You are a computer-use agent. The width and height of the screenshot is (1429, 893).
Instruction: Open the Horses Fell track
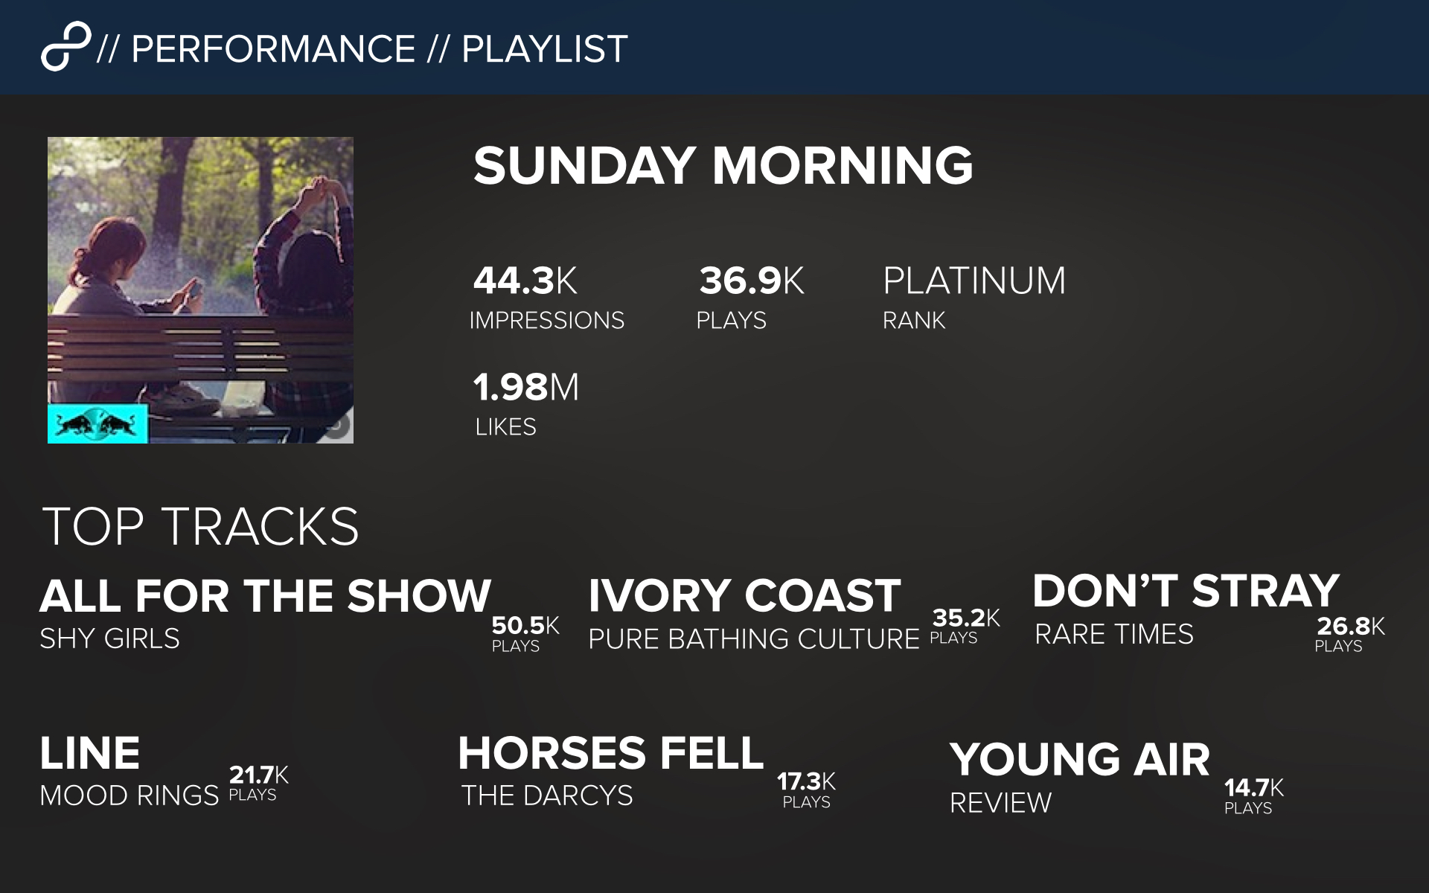[611, 753]
